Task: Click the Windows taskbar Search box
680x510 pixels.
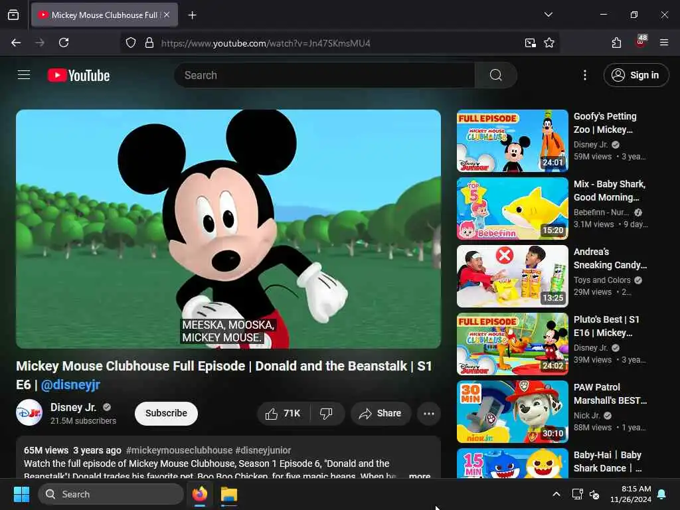Action: coord(111,494)
